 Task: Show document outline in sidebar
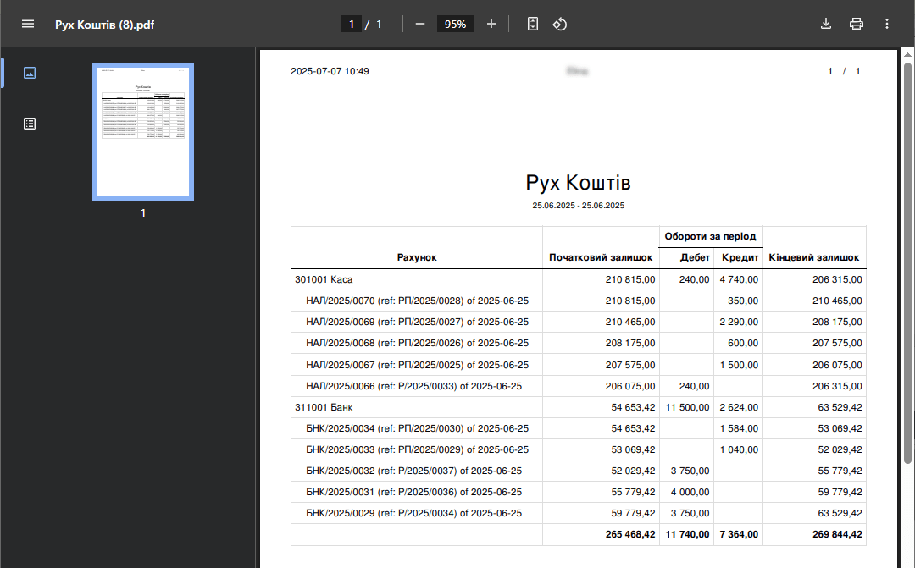tap(30, 124)
